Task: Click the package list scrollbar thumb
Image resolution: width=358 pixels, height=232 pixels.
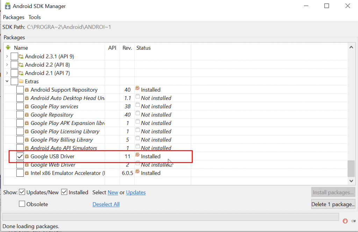Action: tap(351, 168)
